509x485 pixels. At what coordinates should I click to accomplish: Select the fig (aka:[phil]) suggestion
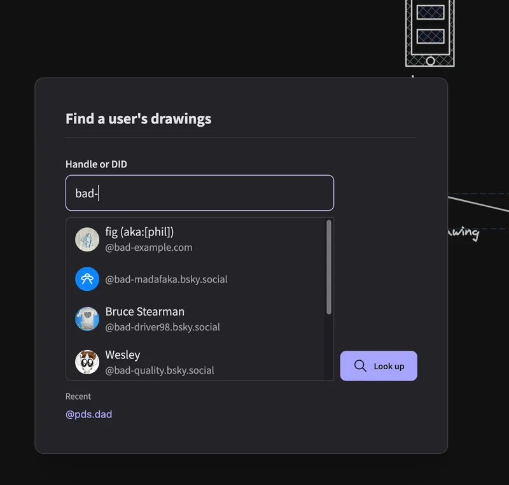pos(197,239)
